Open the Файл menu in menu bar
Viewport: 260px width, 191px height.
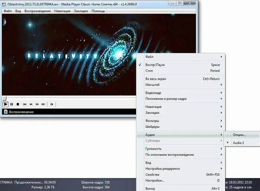[8, 11]
